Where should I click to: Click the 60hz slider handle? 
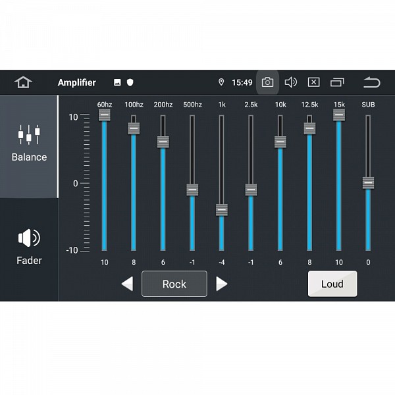pos(104,115)
